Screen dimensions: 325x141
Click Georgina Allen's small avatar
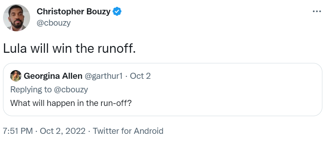[16, 76]
